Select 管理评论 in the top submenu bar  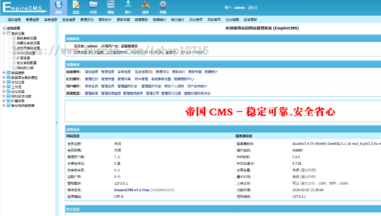pyautogui.click(x=87, y=19)
